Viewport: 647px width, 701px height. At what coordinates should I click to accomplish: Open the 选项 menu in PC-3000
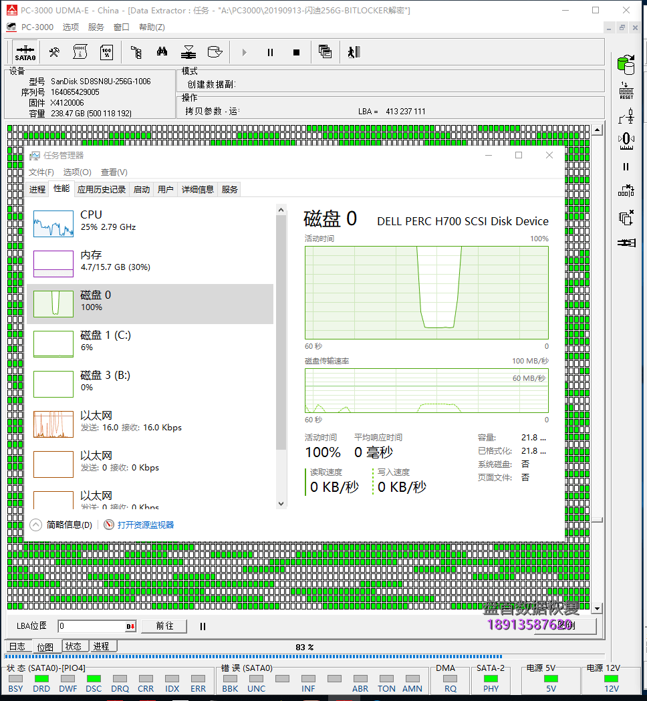pos(71,27)
